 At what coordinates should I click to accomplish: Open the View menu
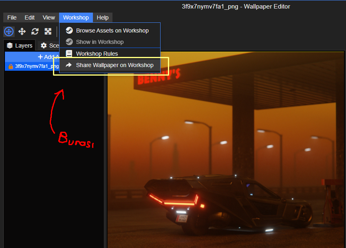pyautogui.click(x=49, y=17)
